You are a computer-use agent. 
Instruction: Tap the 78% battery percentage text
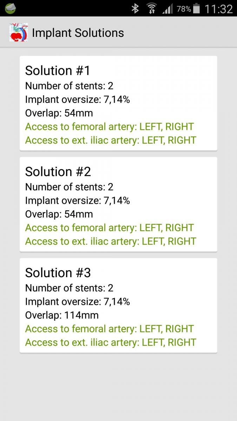184,8
